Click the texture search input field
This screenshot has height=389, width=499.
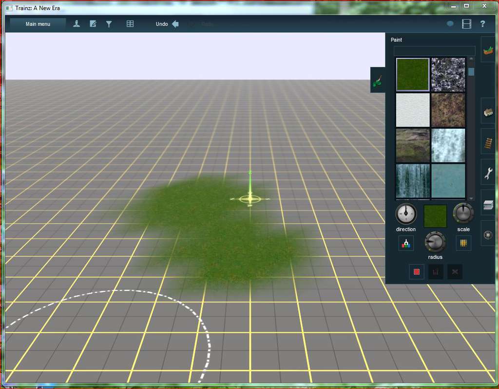pos(434,51)
